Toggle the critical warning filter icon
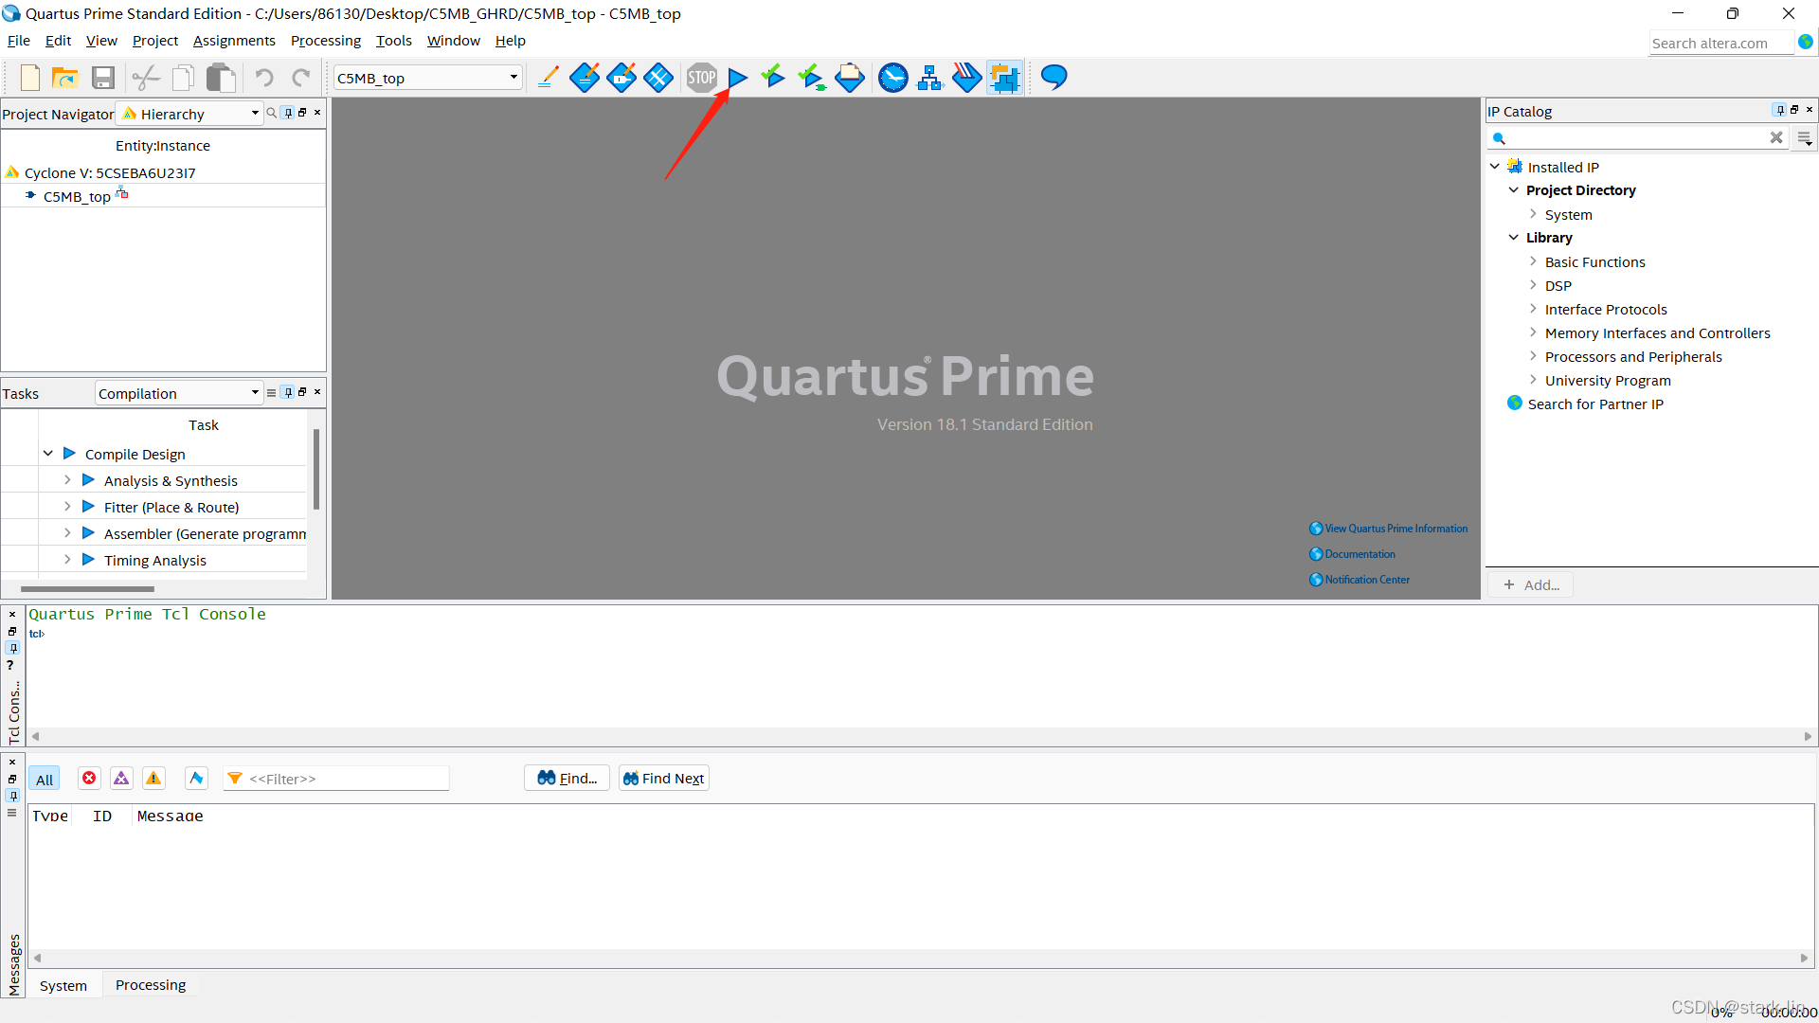 121,779
